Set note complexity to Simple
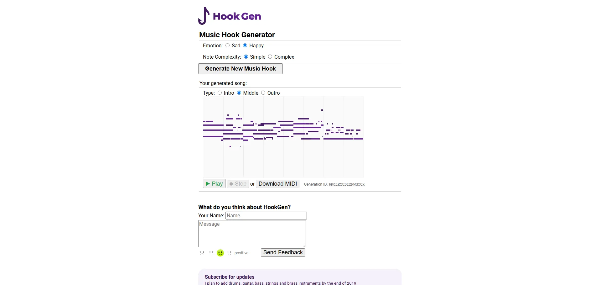Viewport: 600px width, 285px height. (246, 57)
